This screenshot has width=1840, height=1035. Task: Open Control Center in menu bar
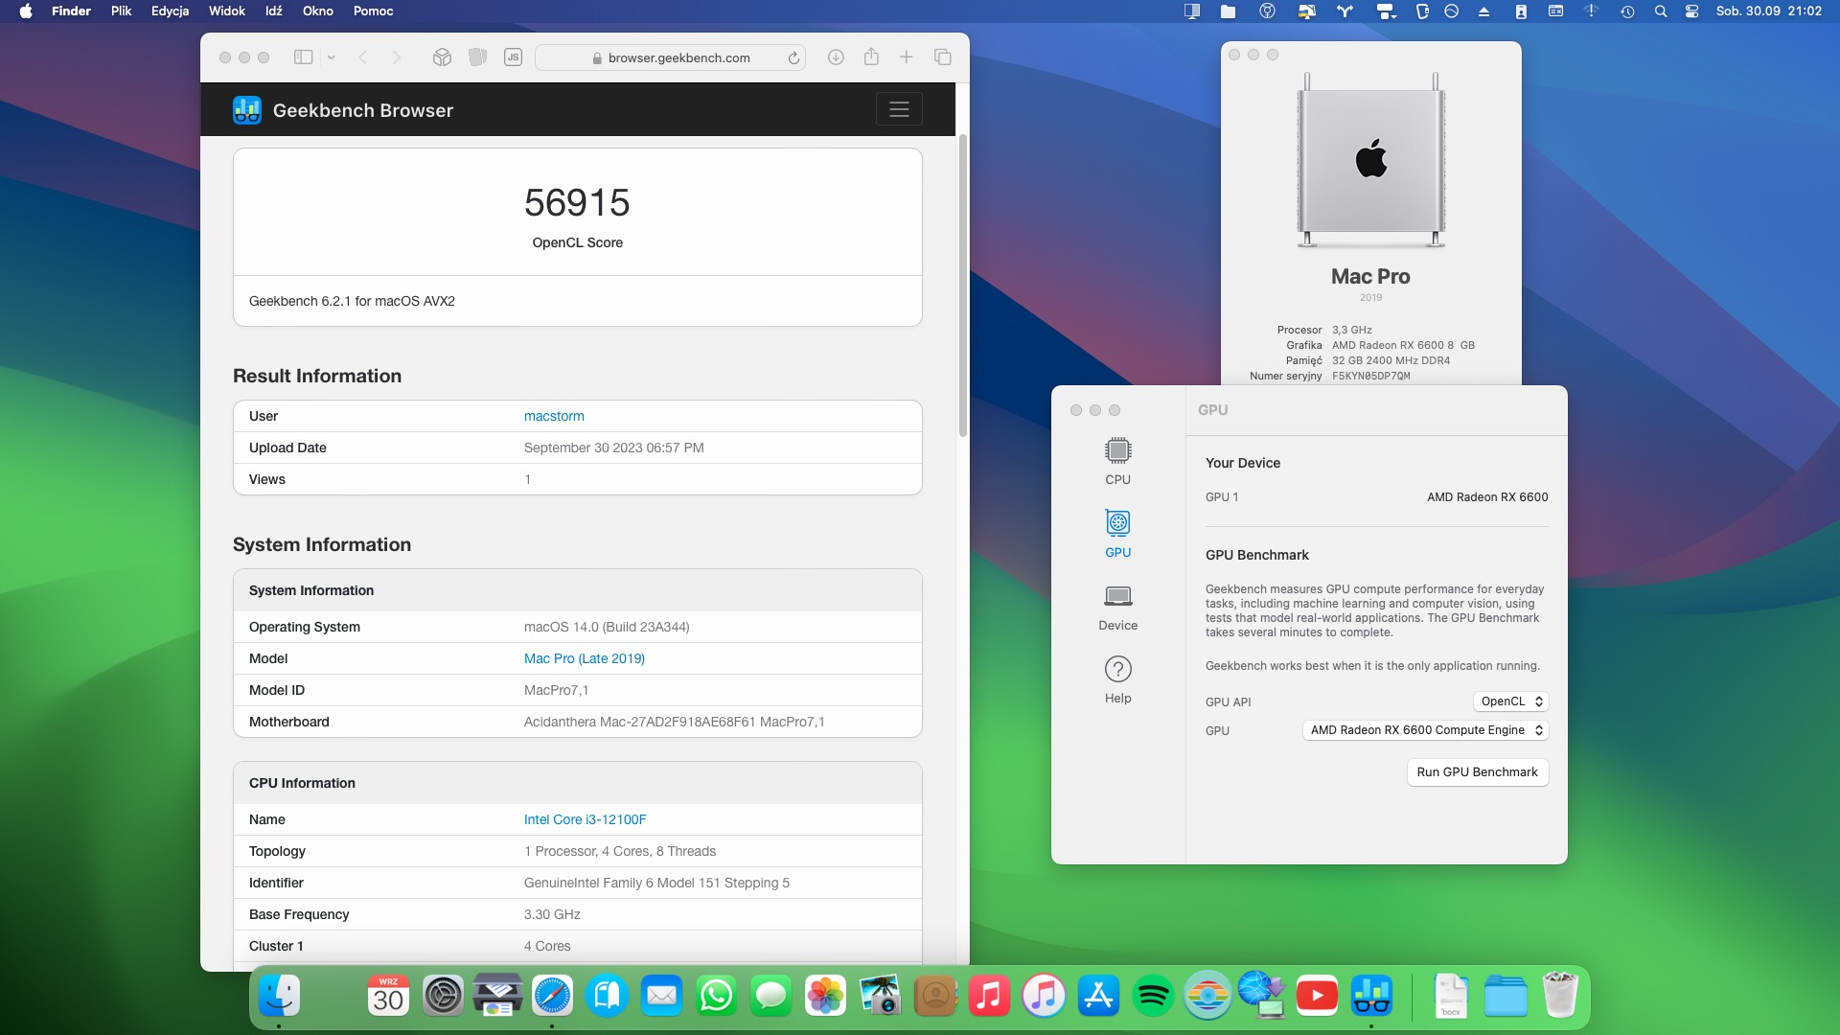(1692, 11)
